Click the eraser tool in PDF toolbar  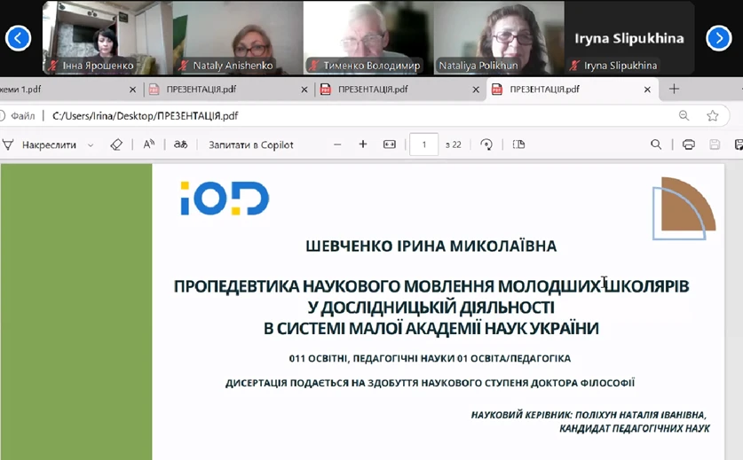(116, 144)
